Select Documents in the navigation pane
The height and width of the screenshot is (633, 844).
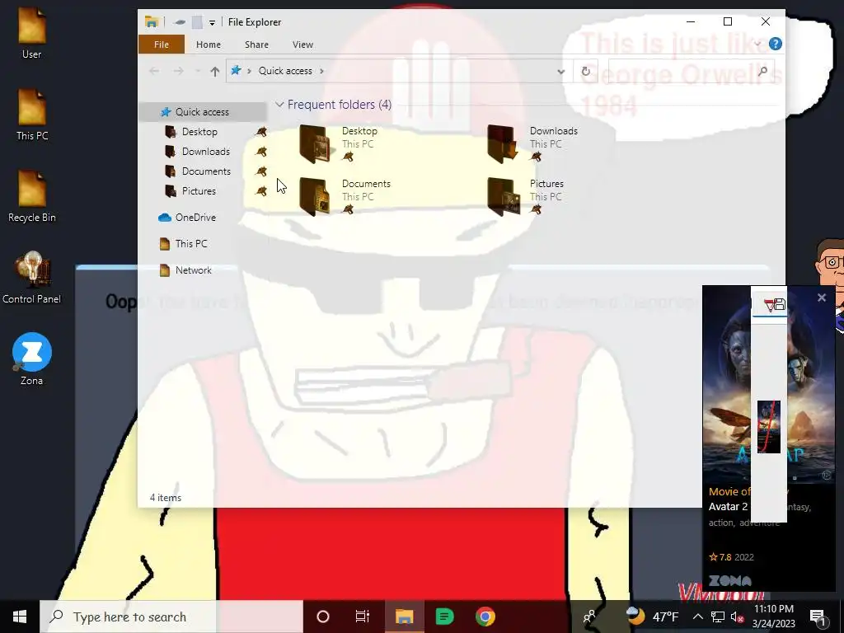coord(206,171)
